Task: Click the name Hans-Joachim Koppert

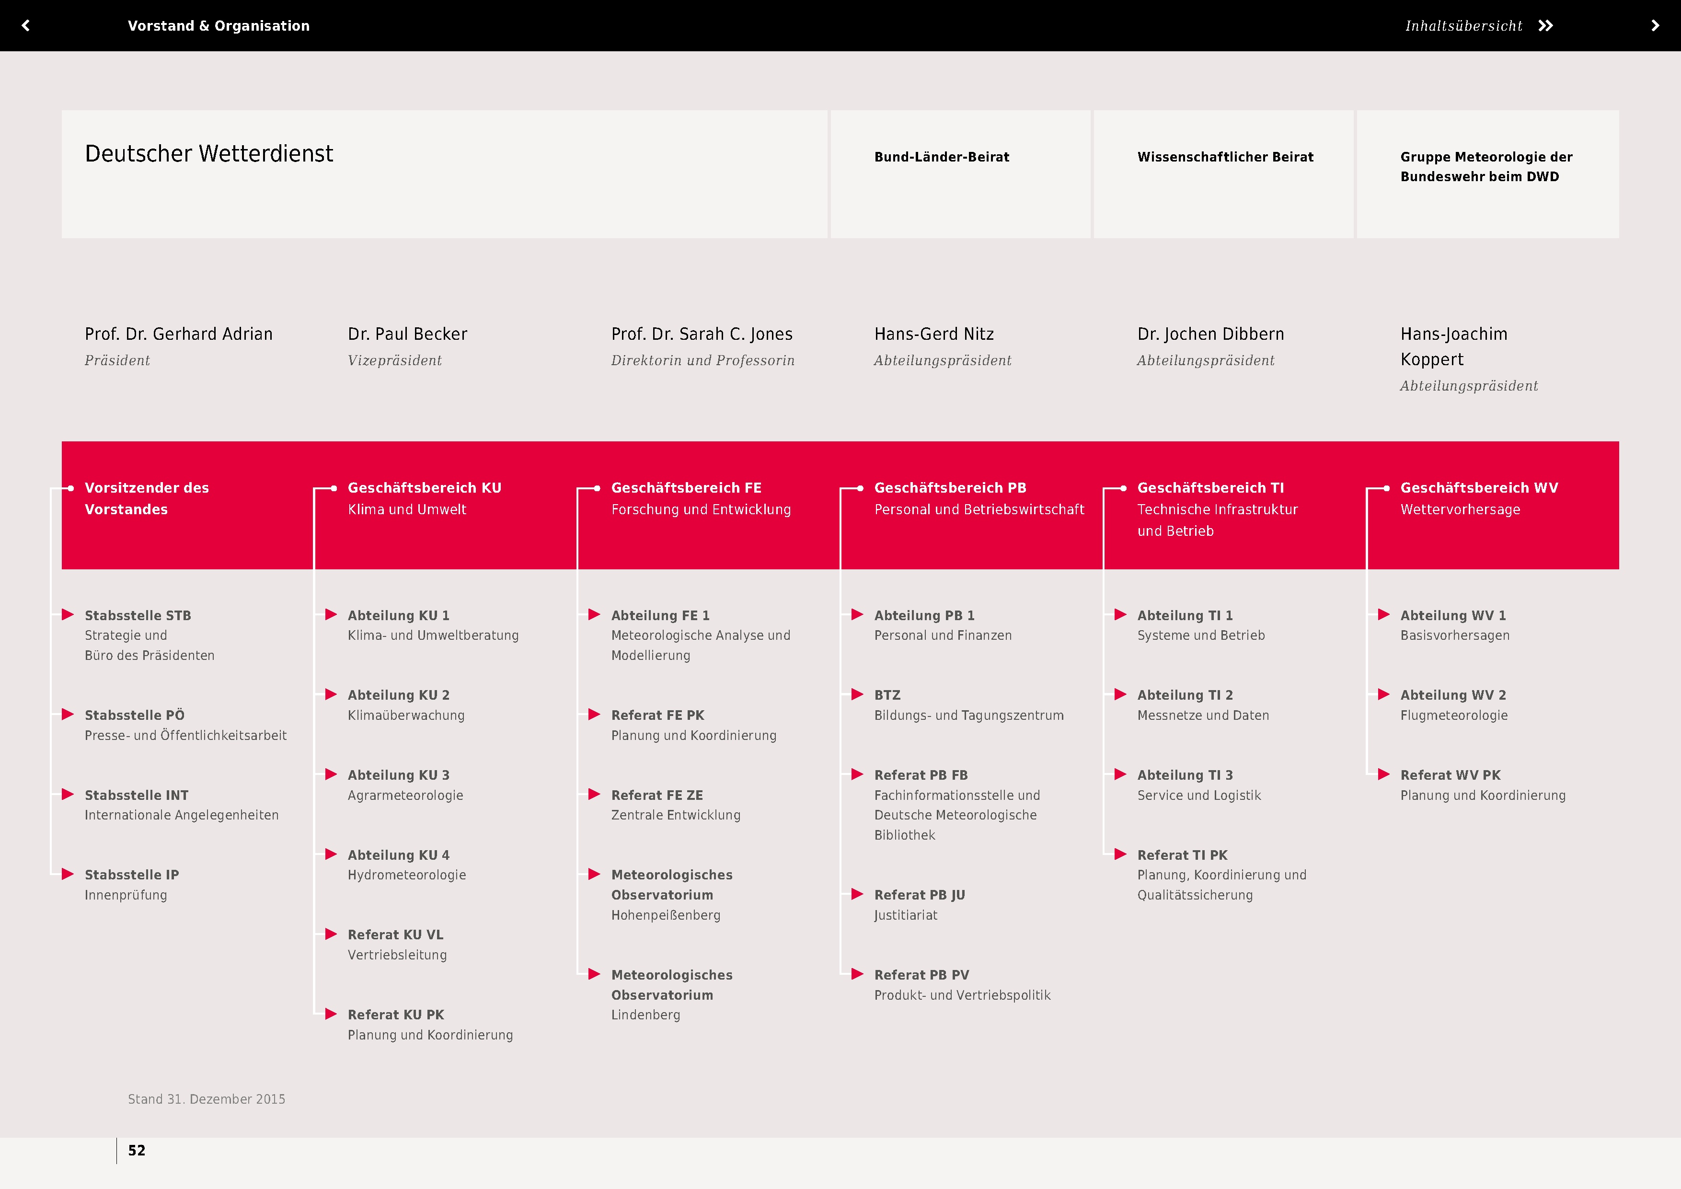Action: 1453,346
